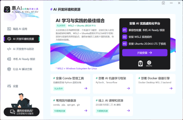Click Docker Desktop WSL 2 backend subtitle
Viewport: 183px width, 120px height.
tap(155, 83)
